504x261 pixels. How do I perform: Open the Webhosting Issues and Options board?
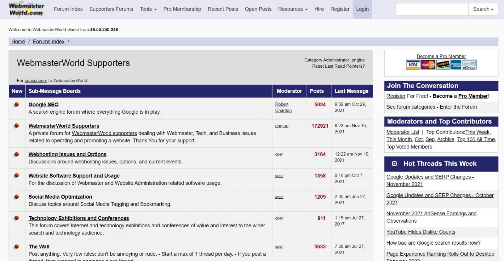67,154
